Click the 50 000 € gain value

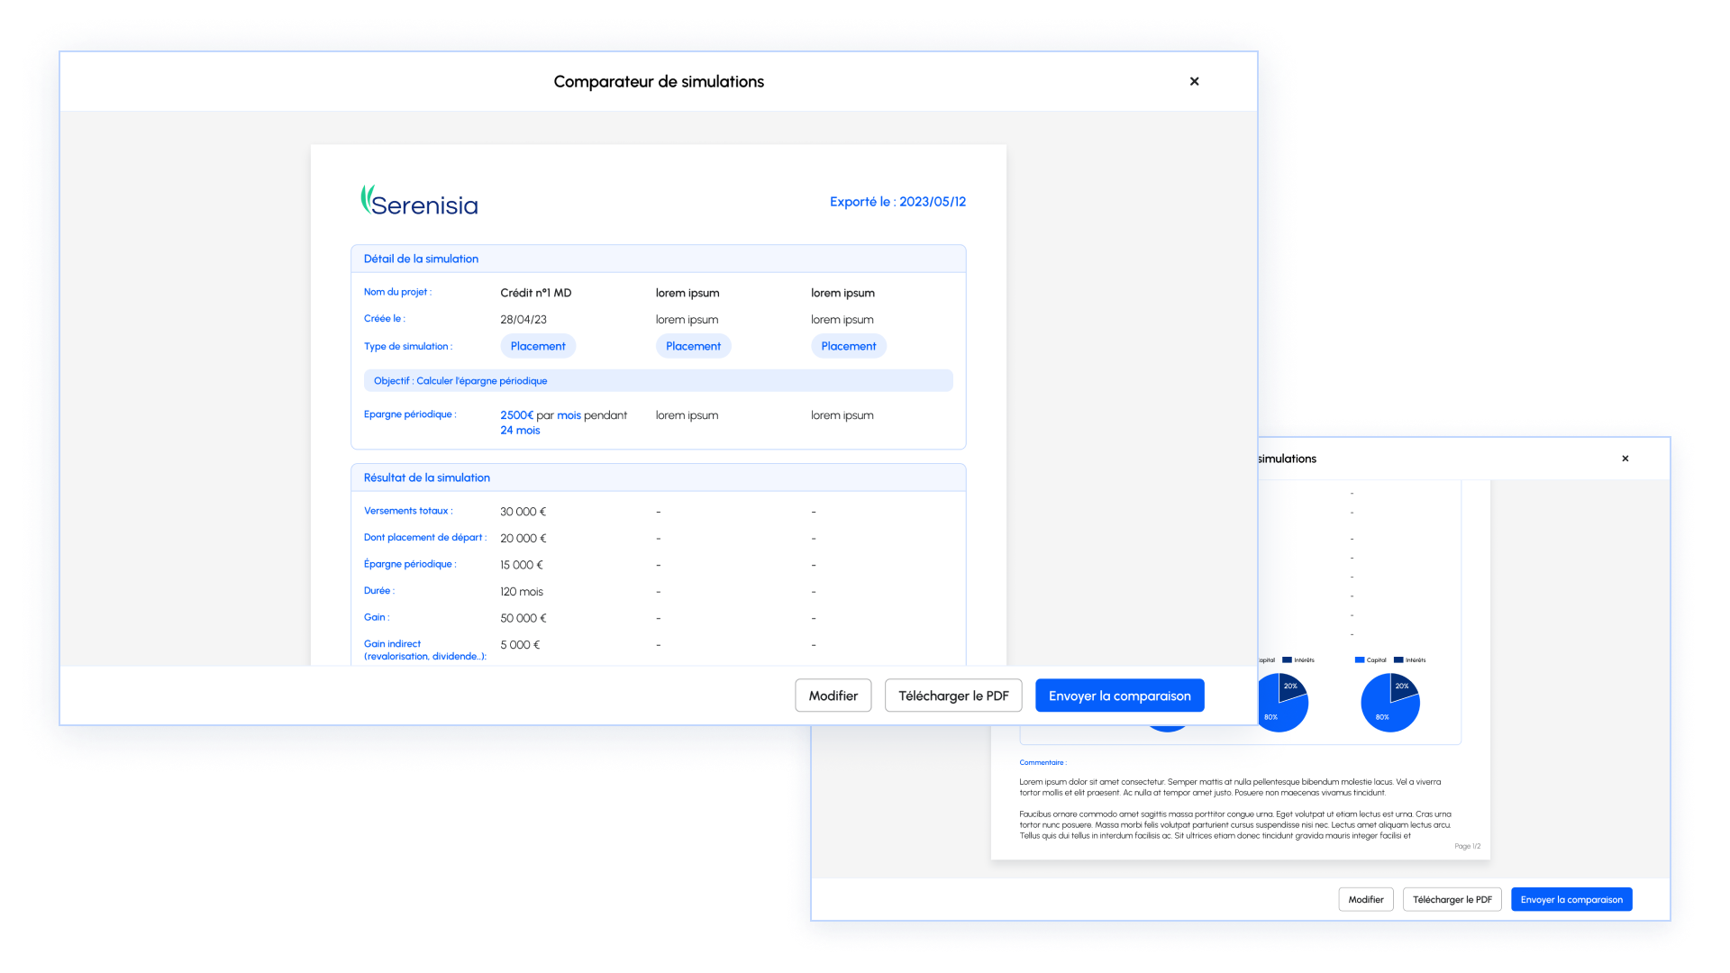[x=523, y=618]
